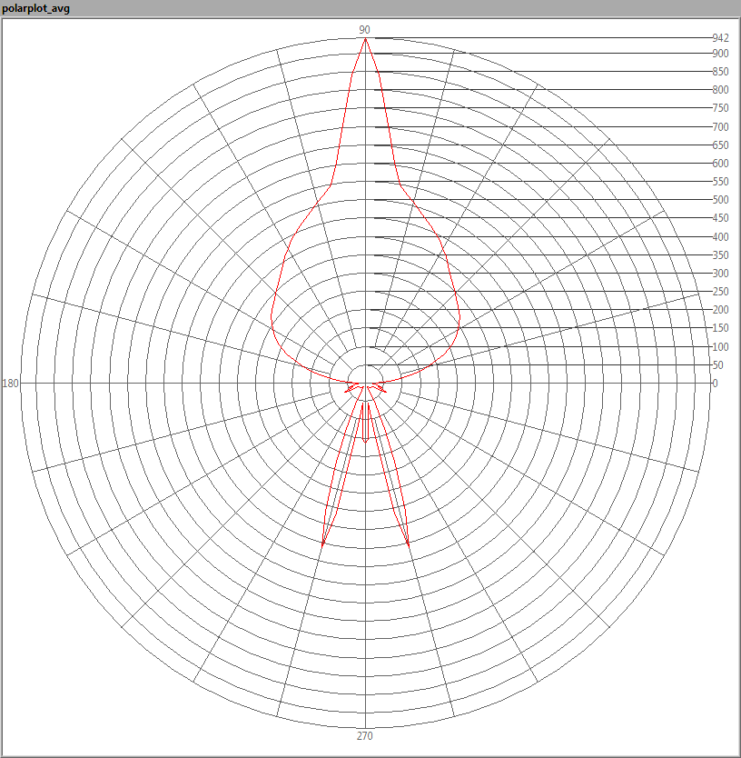Click the center origin of the polar plot
The height and width of the screenshot is (758, 741).
(365, 384)
